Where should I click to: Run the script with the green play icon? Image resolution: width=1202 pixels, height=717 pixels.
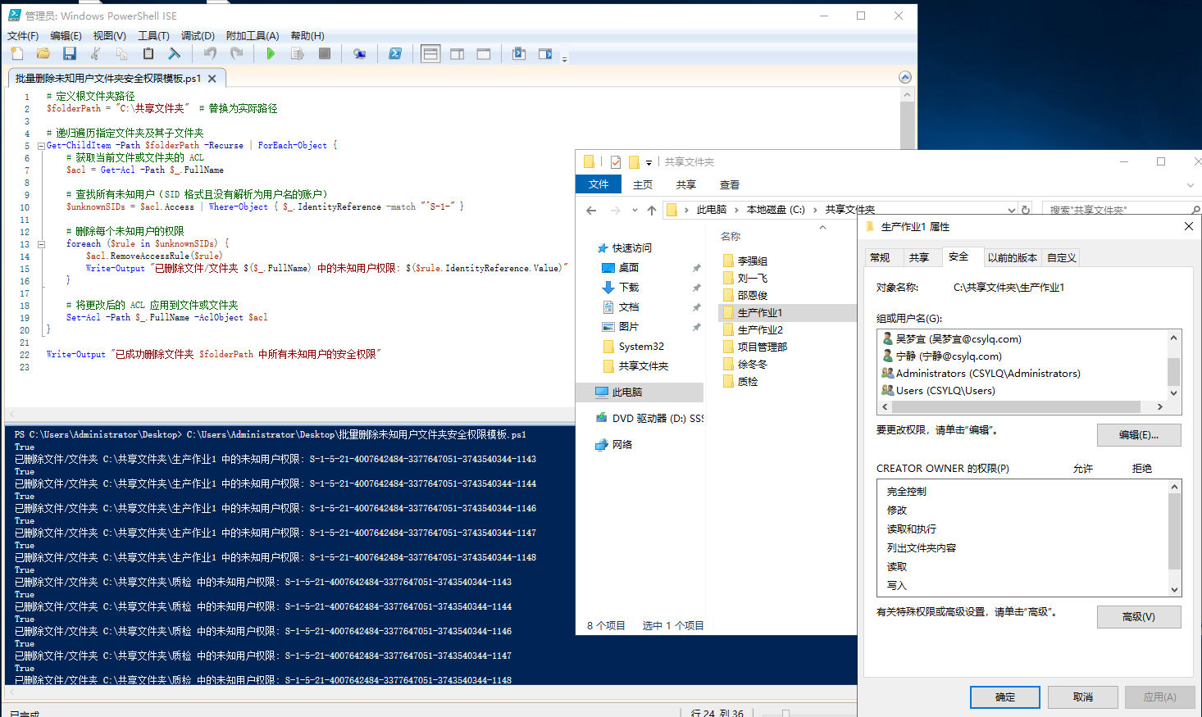[x=271, y=53]
